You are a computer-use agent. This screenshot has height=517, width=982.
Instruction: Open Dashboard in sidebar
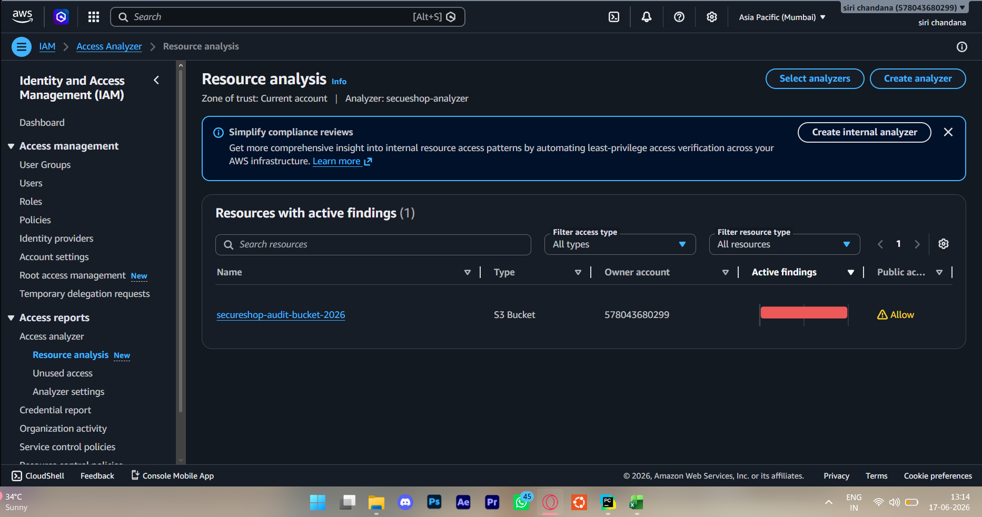click(42, 123)
